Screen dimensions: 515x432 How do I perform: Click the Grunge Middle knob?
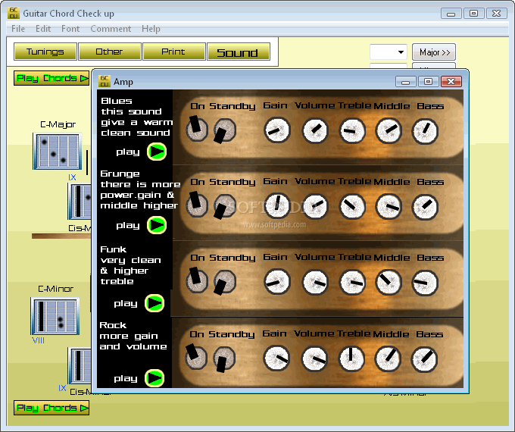coord(389,207)
